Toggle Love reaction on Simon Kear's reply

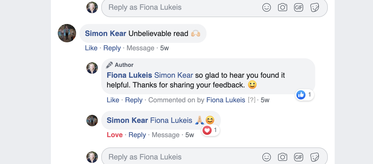[x=115, y=135]
